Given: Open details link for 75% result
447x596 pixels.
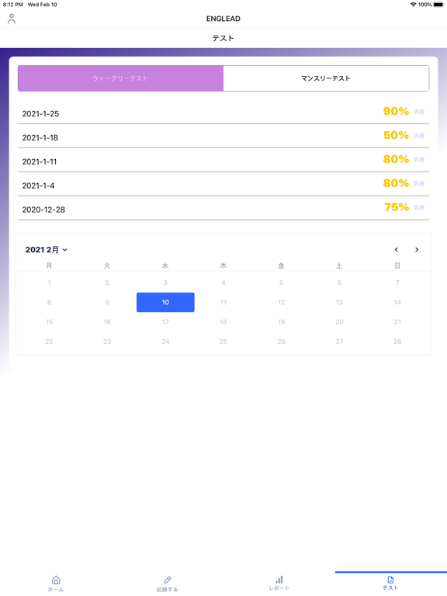Looking at the screenshot, I should point(419,207).
